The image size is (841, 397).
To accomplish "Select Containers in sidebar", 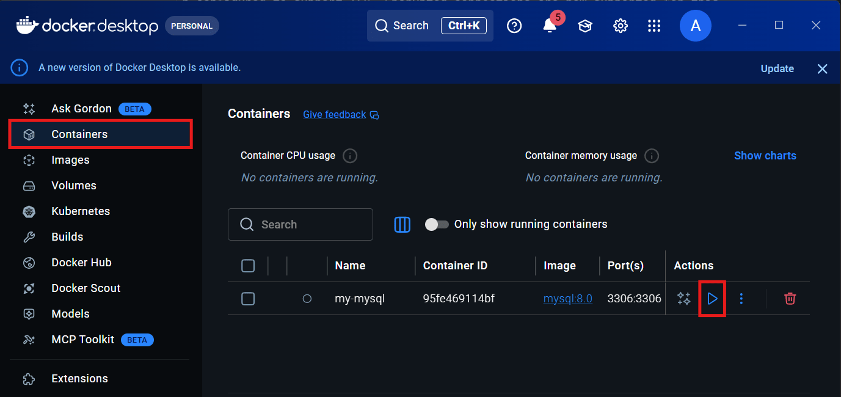I will pos(101,134).
